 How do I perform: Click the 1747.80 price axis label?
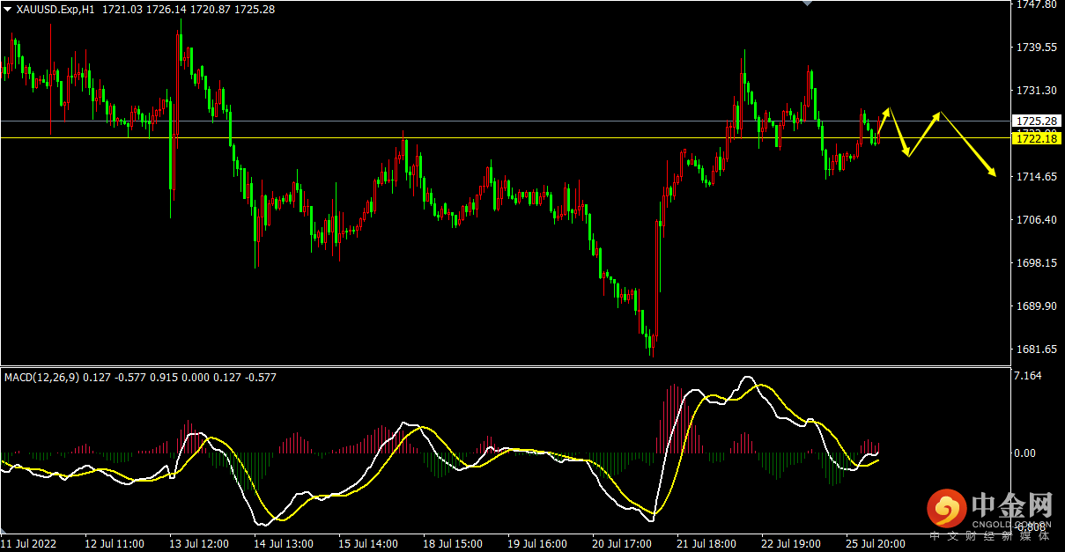point(1036,4)
